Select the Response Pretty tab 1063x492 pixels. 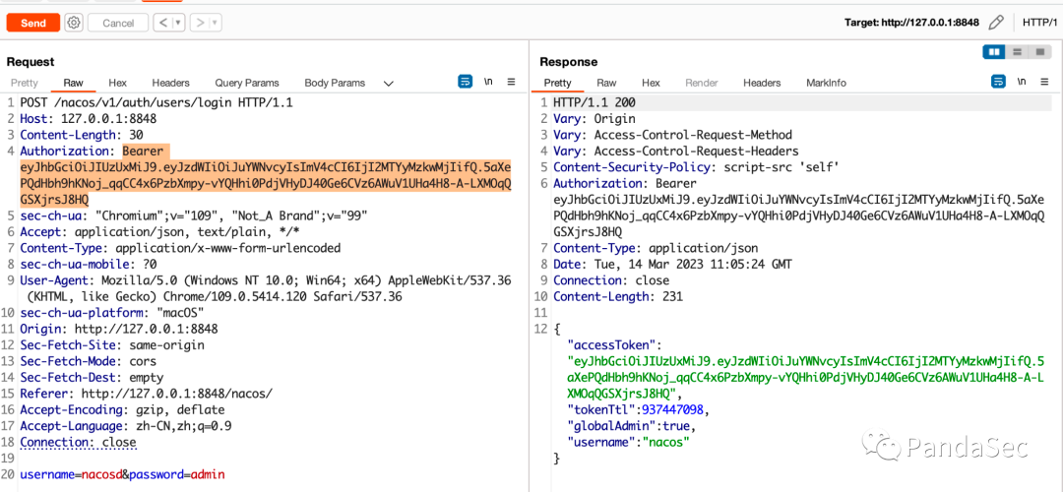pos(558,83)
